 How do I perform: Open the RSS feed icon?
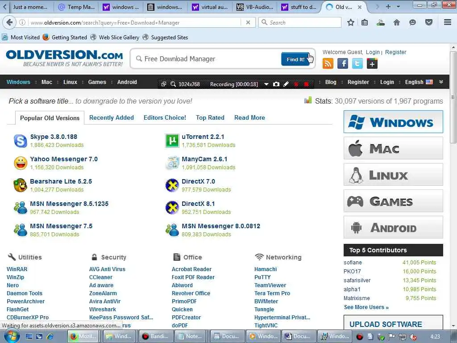click(328, 63)
